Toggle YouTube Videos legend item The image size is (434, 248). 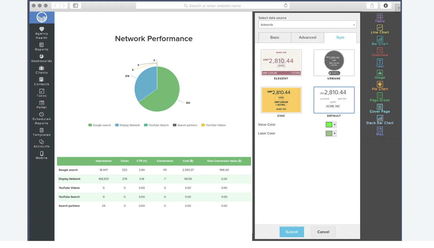pyautogui.click(x=213, y=125)
